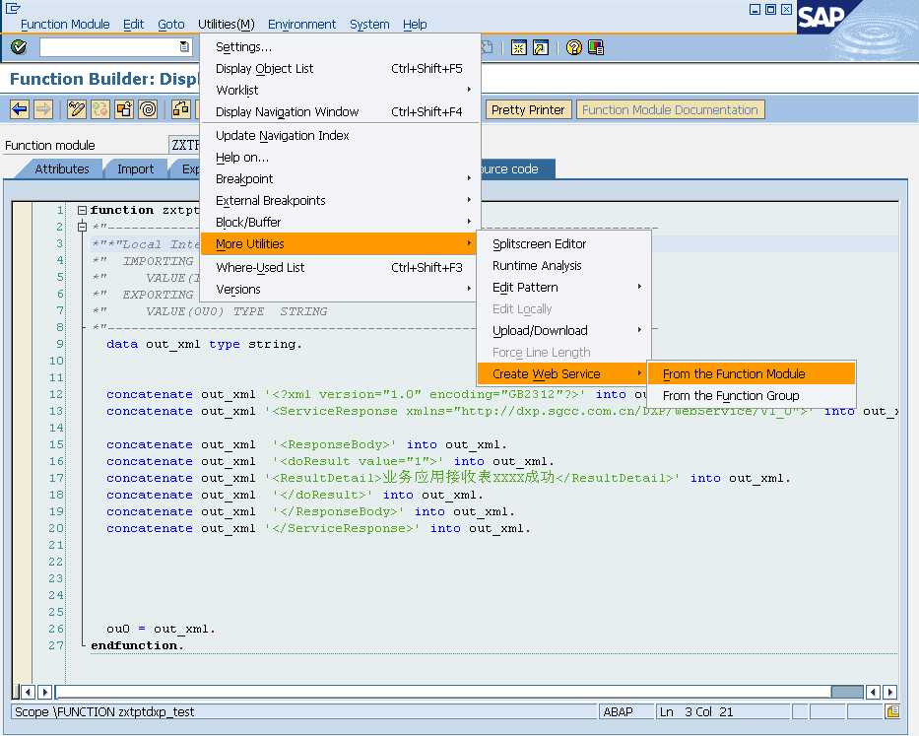Switch to the Import tab

(x=135, y=168)
